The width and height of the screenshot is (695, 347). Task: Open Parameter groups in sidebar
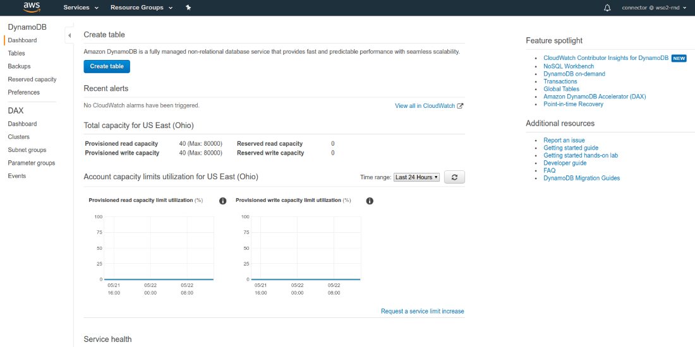32,163
